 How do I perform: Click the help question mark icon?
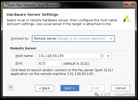click(x=11, y=88)
